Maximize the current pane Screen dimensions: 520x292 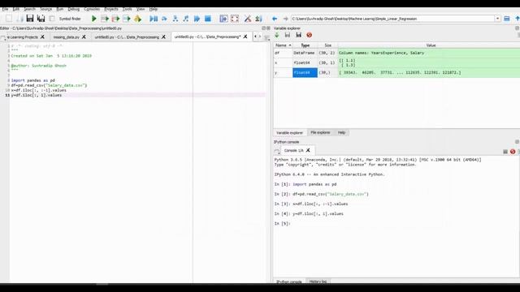(x=224, y=19)
